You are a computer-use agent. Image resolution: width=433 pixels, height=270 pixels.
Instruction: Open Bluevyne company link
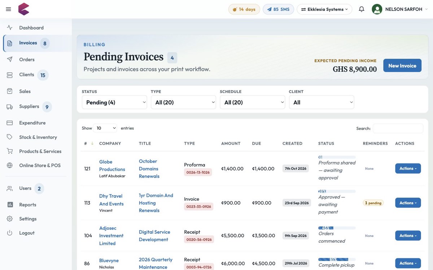pyautogui.click(x=109, y=260)
